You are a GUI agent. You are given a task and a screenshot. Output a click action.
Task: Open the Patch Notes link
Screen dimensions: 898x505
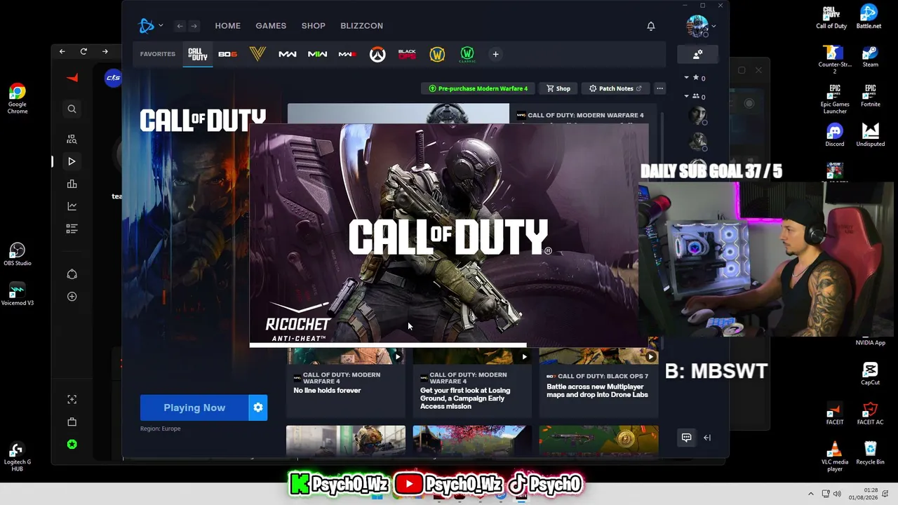click(615, 88)
